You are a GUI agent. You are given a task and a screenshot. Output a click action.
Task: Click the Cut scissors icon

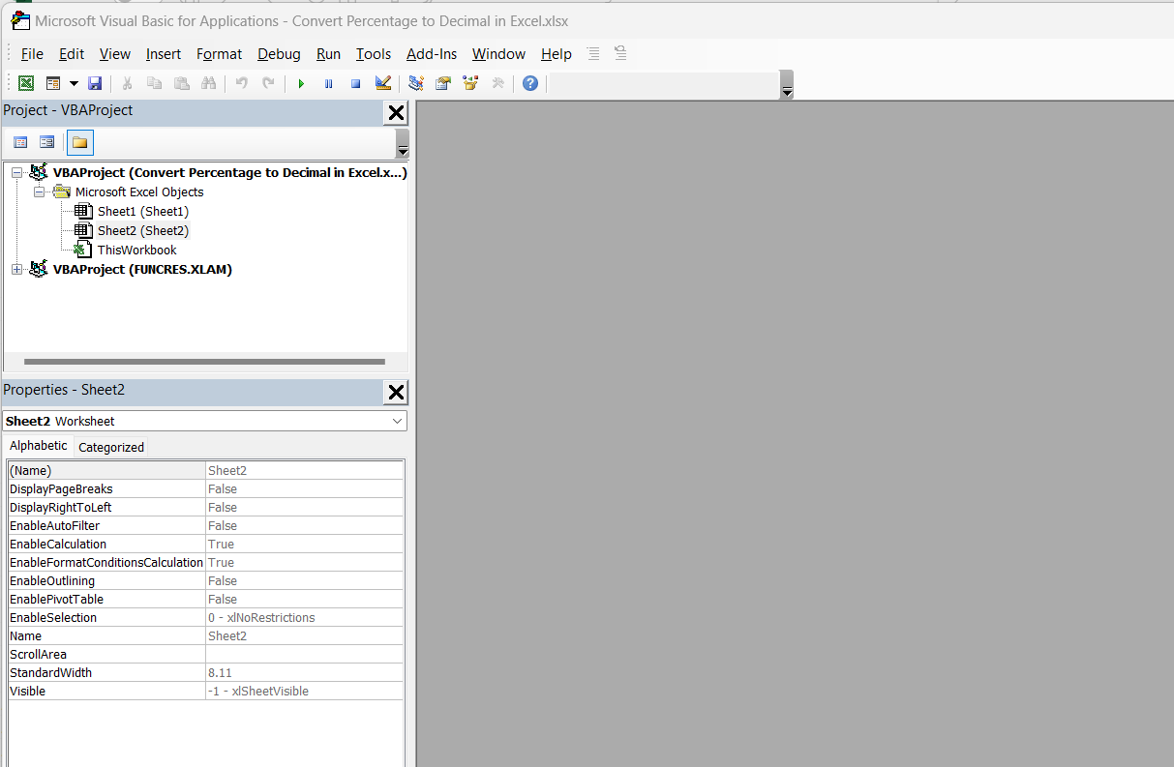coord(127,84)
